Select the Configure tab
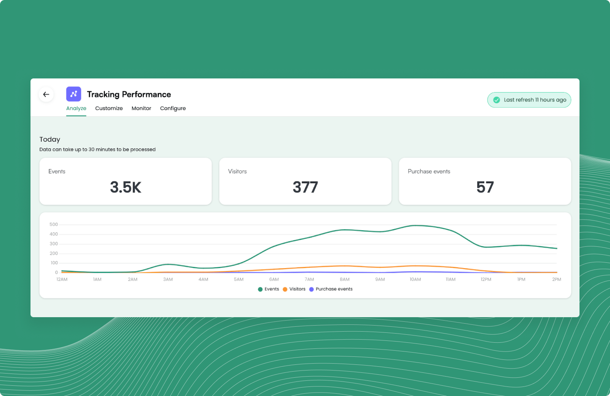 tap(173, 109)
